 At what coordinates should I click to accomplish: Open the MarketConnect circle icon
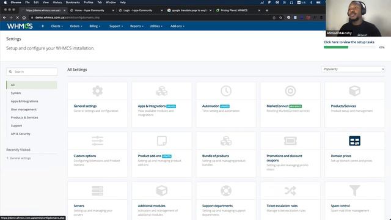[x=290, y=91]
